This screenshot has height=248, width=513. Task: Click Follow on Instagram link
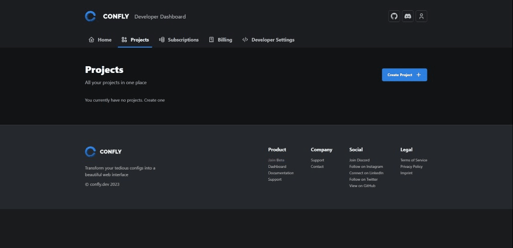366,166
